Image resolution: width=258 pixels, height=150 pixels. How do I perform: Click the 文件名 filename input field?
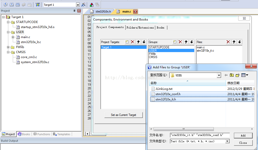point(200,135)
